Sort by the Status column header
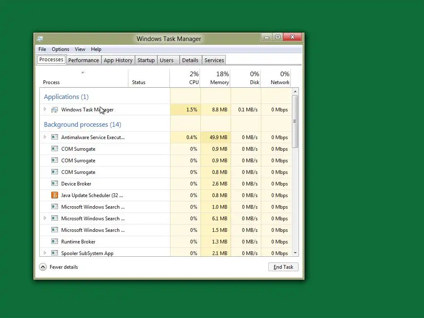This screenshot has height=318, width=424. 149,78
